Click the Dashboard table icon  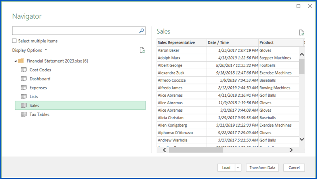click(x=23, y=79)
